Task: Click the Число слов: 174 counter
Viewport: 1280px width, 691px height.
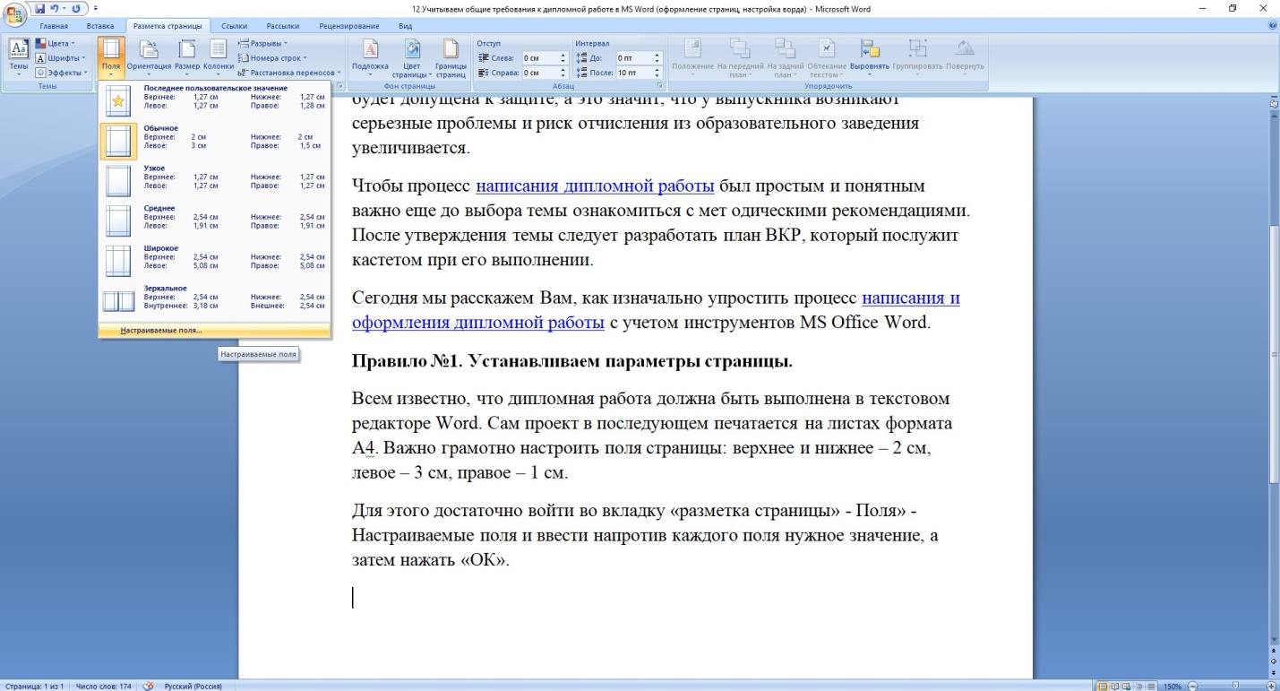Action: pos(103,687)
